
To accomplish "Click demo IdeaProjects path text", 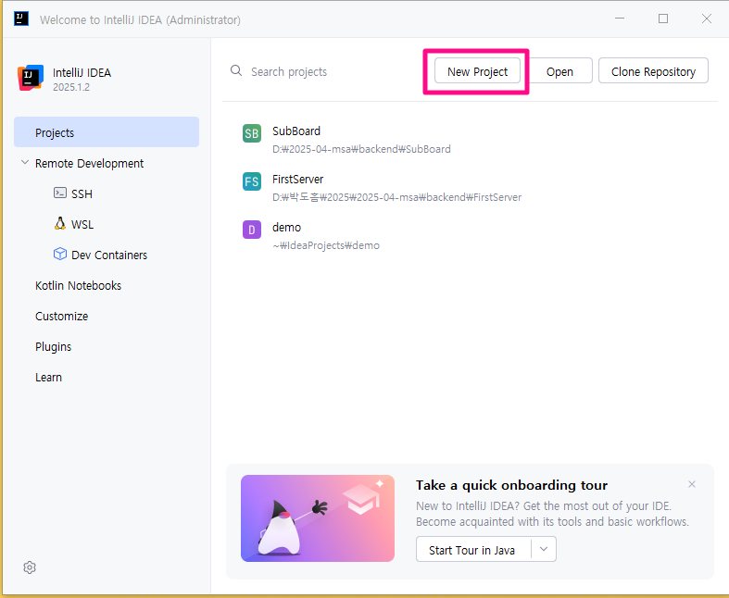I will tap(325, 245).
